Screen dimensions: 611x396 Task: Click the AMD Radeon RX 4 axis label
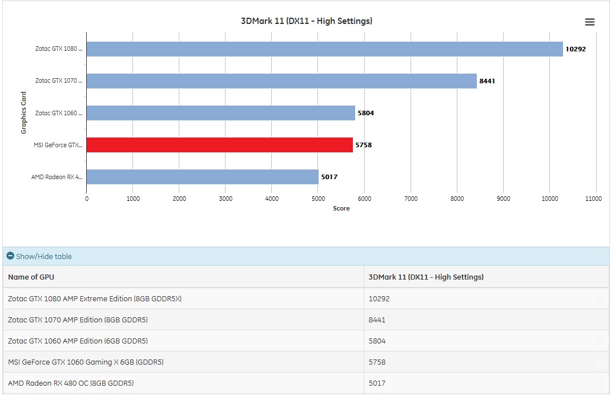tap(57, 177)
